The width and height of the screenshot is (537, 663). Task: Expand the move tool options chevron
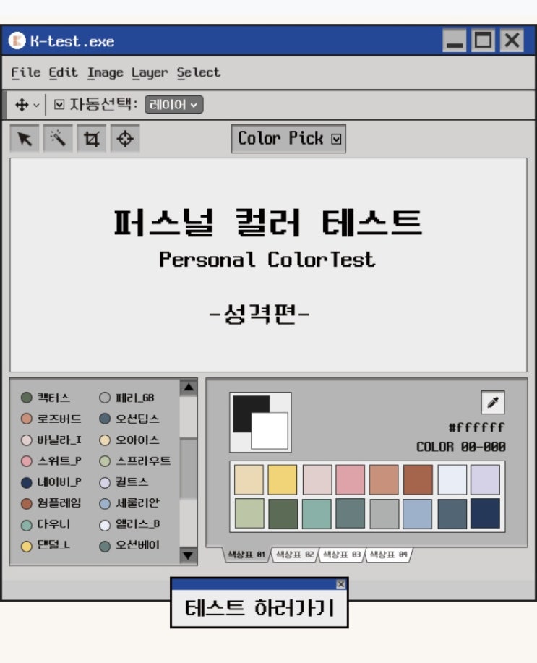click(x=36, y=105)
